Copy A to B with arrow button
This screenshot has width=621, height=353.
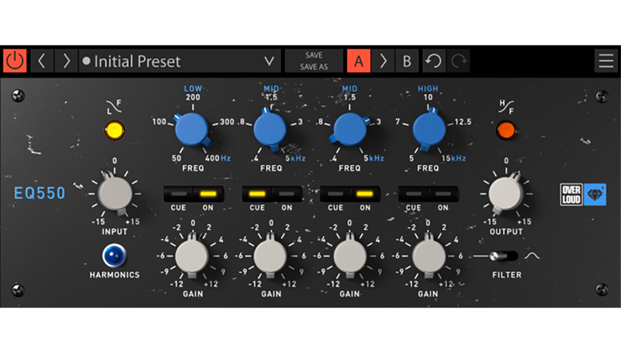click(x=382, y=61)
